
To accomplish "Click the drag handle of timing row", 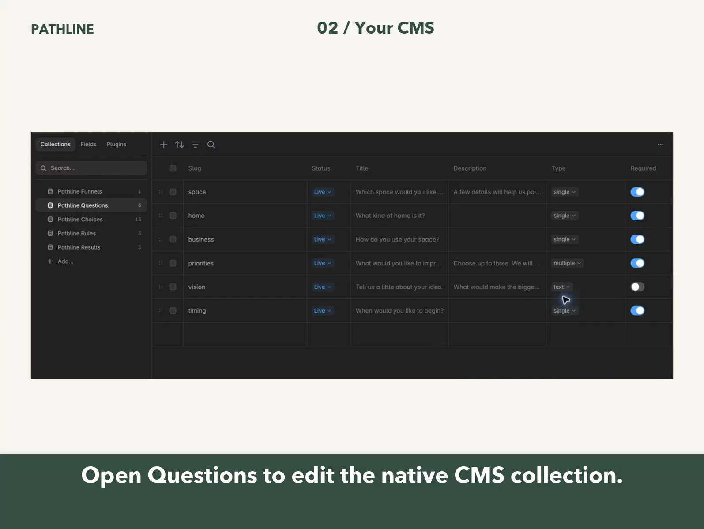I will (x=161, y=311).
